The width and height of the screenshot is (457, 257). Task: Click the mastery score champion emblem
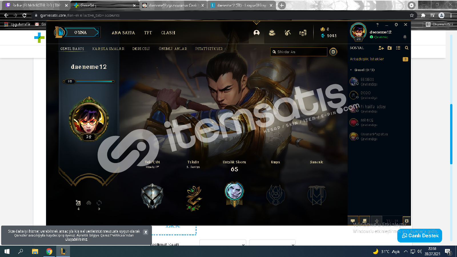(x=234, y=194)
